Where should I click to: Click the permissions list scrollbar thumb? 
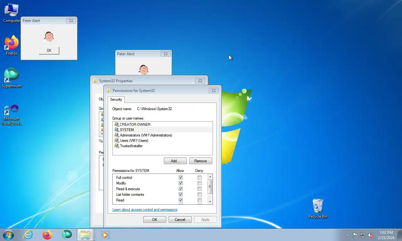[210, 186]
